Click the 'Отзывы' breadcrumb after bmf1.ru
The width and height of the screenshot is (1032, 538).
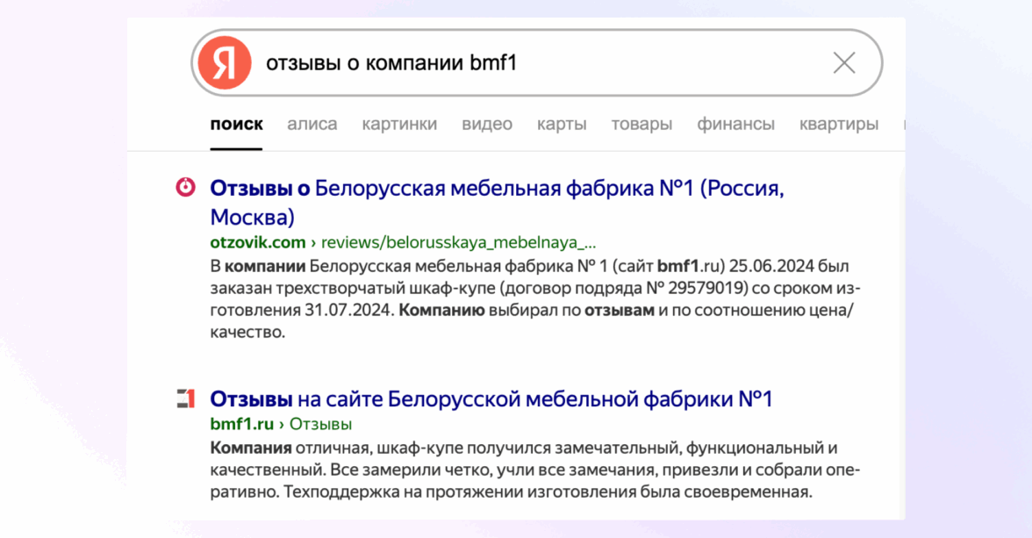pos(320,425)
